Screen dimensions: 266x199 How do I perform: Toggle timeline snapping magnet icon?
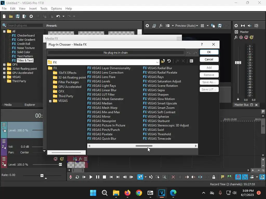238,177
